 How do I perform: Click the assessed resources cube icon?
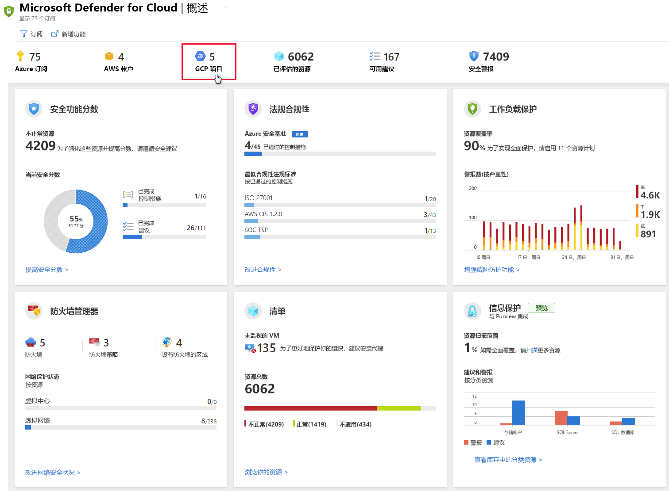[x=279, y=56]
